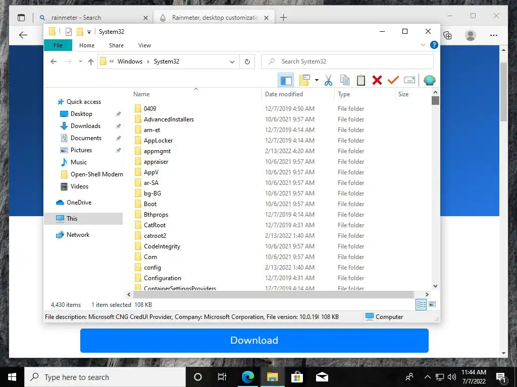Click the horizontal scrollbar right arrow
This screenshot has width=517, height=387.
coord(427,294)
